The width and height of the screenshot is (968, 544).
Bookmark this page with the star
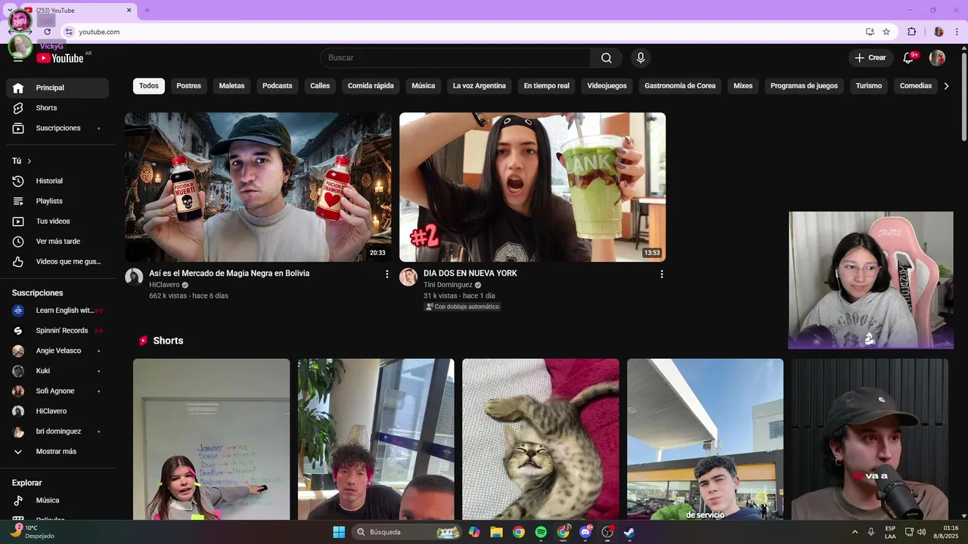click(886, 32)
